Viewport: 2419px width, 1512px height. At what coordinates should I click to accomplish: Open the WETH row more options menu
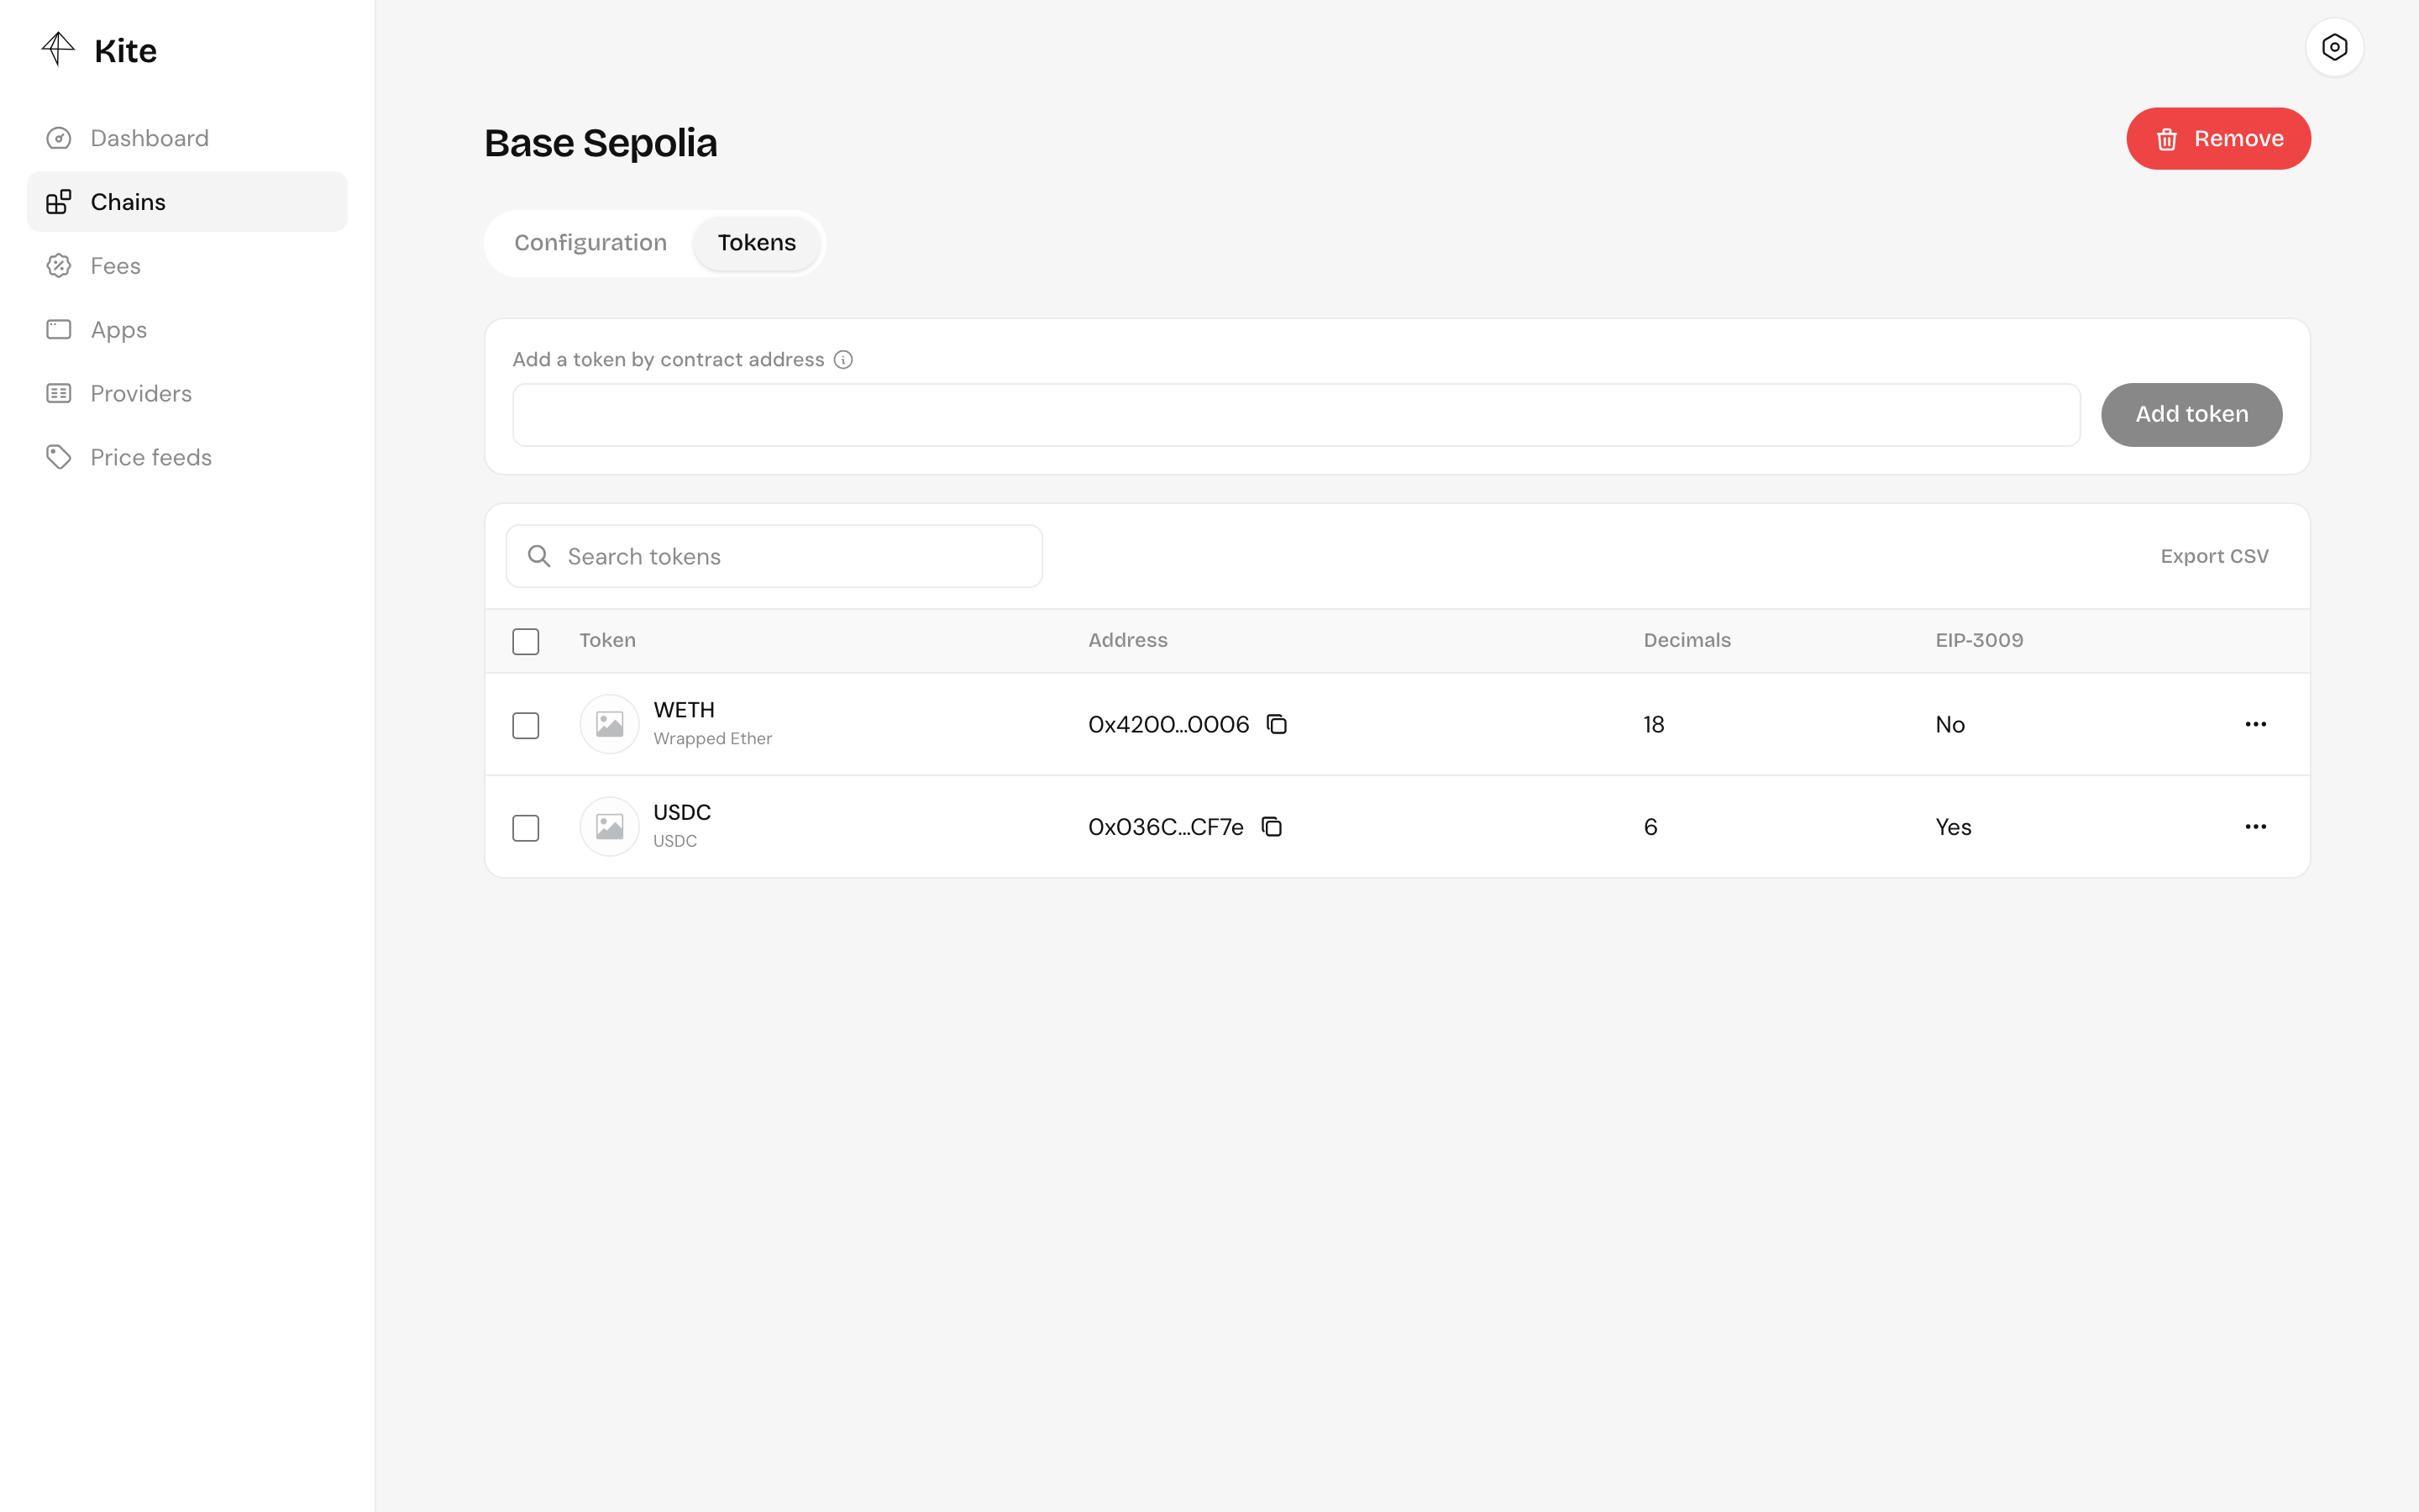pos(2255,724)
